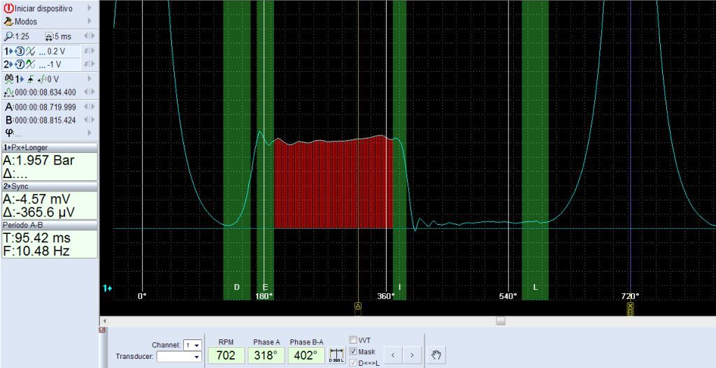Uncheck the Mask checkbox
This screenshot has height=368, width=716.
[353, 351]
